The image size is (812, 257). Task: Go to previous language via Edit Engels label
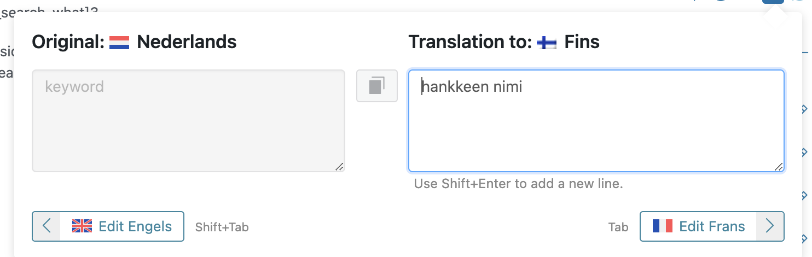(135, 226)
